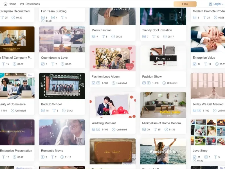Click text icon under Enterprise Value
225x169 pixels.
pyautogui.click(x=206, y=64)
